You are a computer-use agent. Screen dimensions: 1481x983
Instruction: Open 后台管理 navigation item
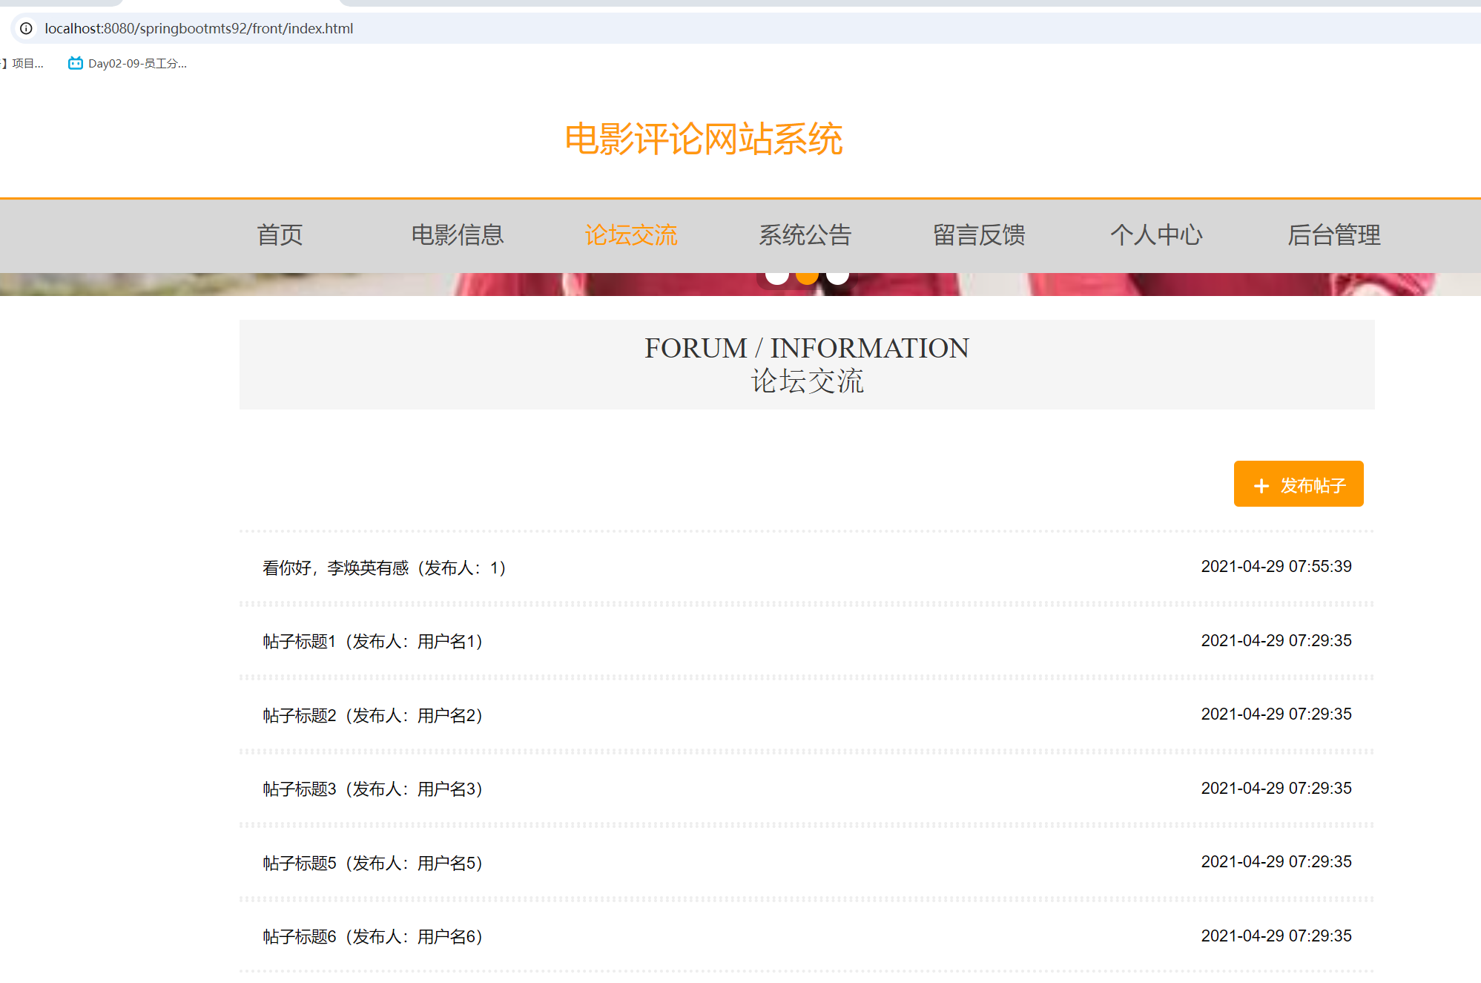pyautogui.click(x=1333, y=235)
